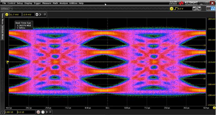Click the waveform overview icon beside Offline
This screenshot has width=216, height=115.
11,9
